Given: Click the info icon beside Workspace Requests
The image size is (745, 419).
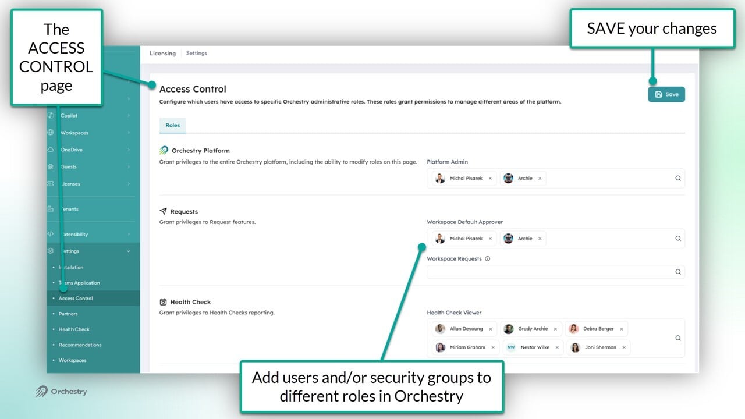Looking at the screenshot, I should point(488,258).
